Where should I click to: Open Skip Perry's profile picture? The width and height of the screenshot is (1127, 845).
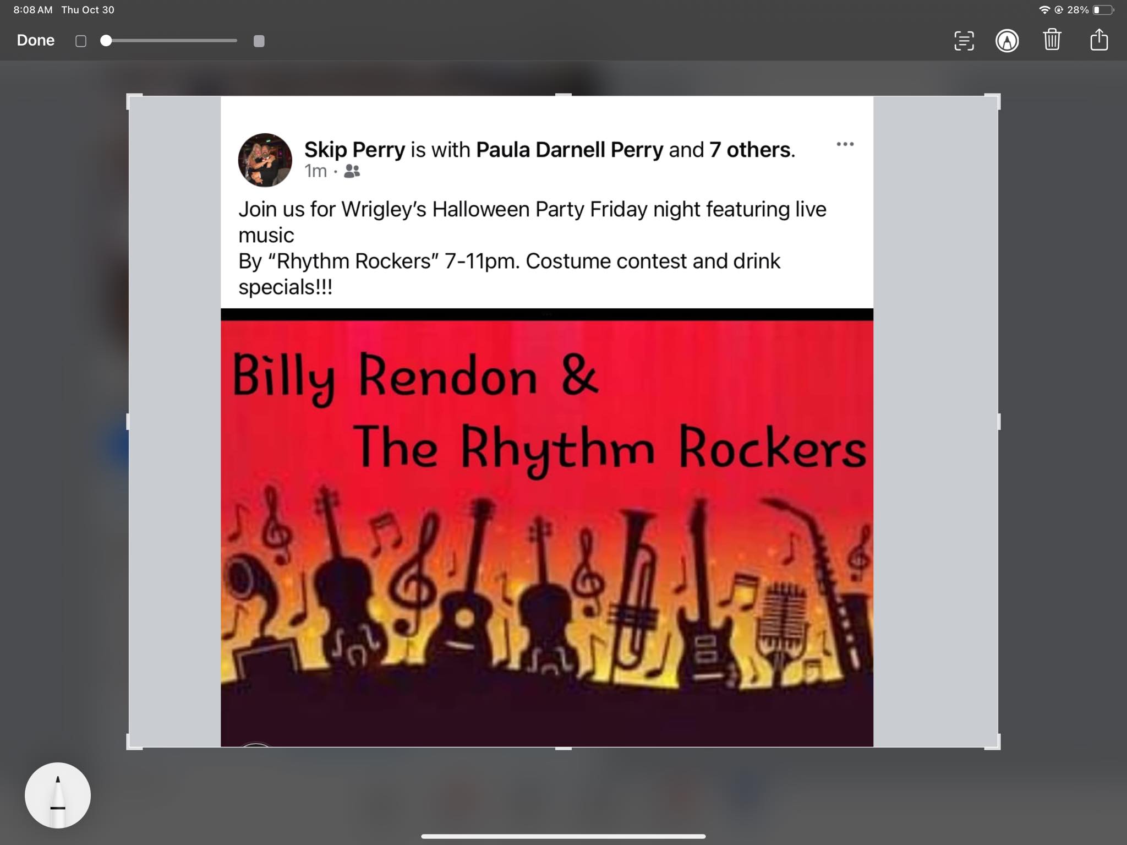click(265, 160)
